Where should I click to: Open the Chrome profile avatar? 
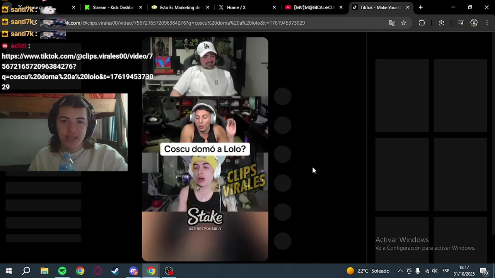[x=474, y=23]
